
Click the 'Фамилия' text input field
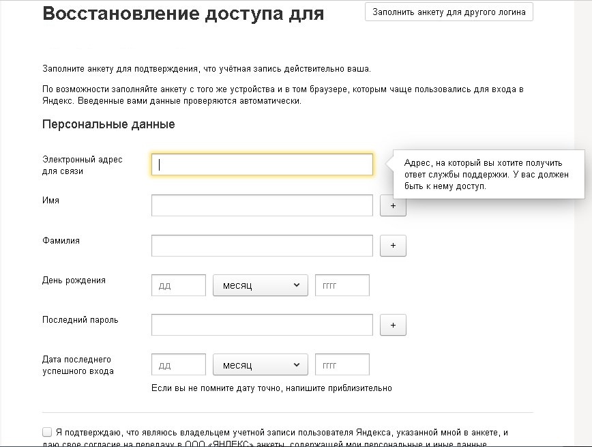pyautogui.click(x=262, y=246)
